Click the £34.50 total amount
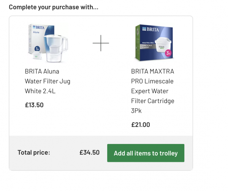This screenshot has height=191, width=228. [89, 153]
